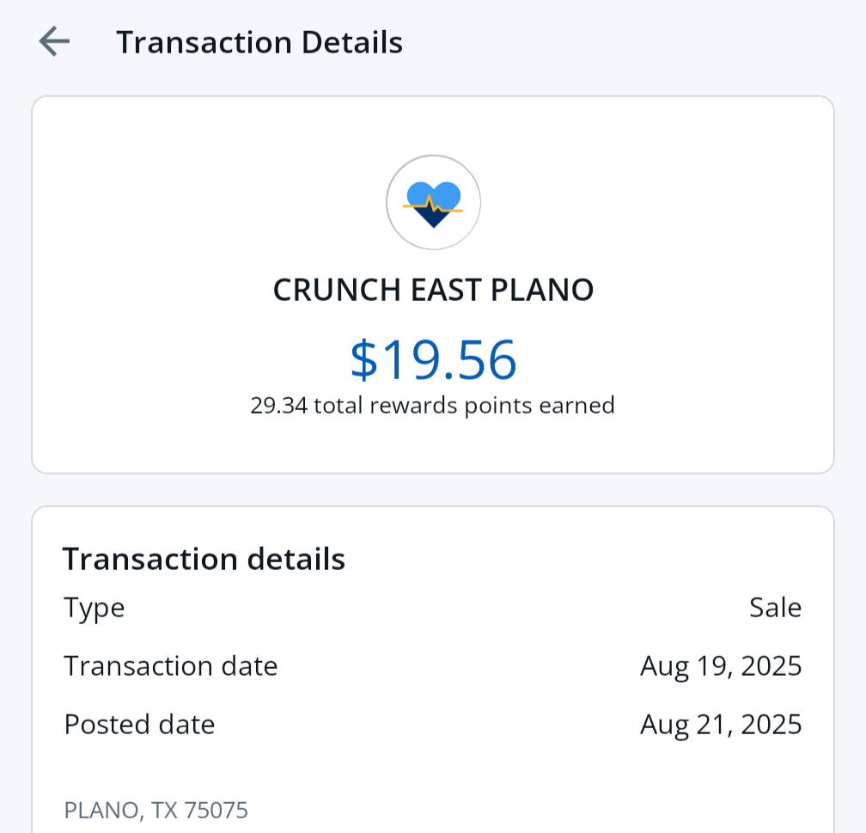Image resolution: width=866 pixels, height=833 pixels.
Task: Click the dollar sign in the amount
Action: click(x=364, y=359)
